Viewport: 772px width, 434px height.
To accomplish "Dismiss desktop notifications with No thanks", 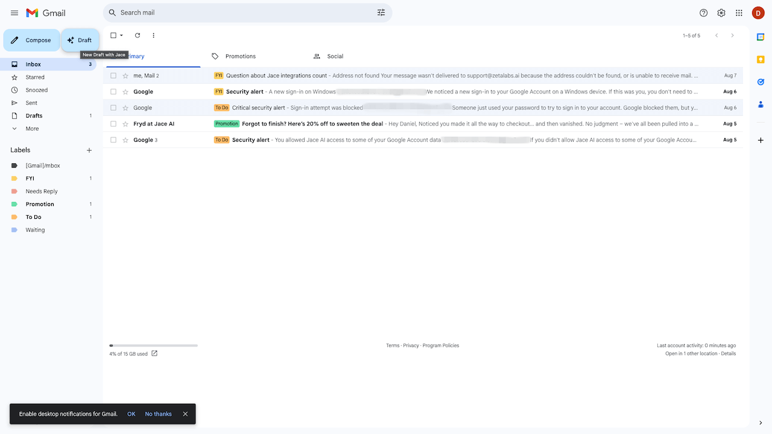I will pyautogui.click(x=158, y=414).
